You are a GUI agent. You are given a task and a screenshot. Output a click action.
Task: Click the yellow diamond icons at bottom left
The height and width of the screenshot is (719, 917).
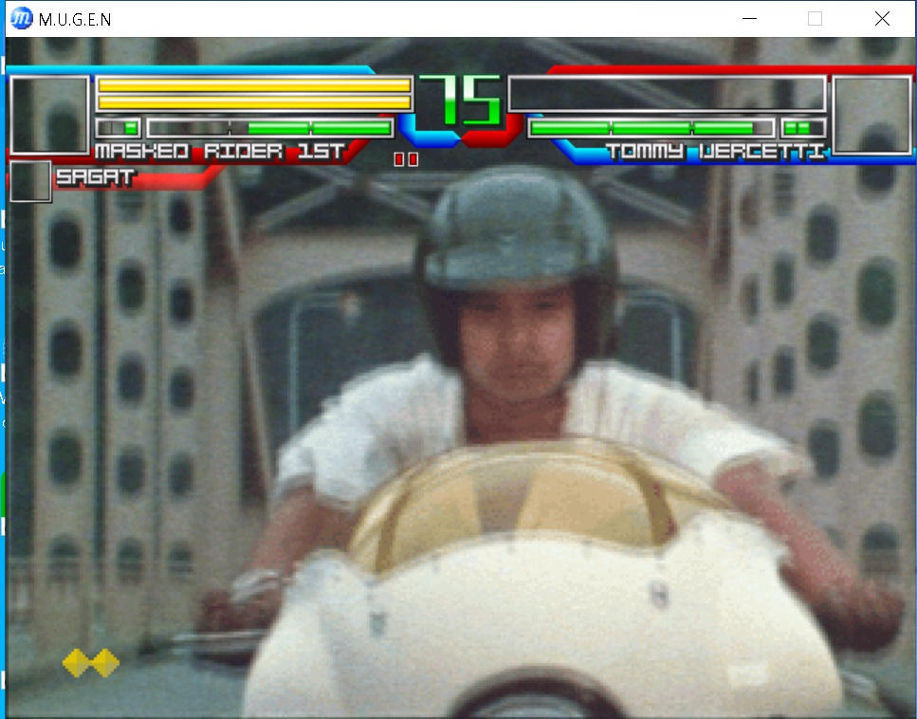pos(91,663)
